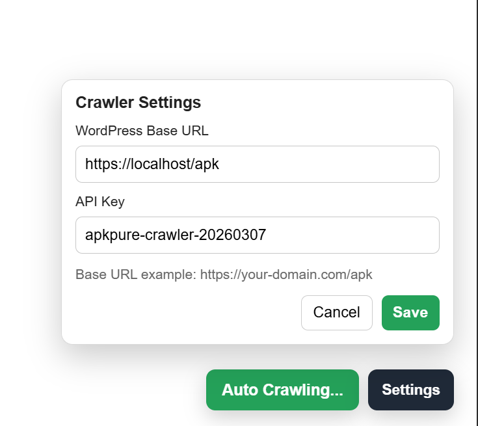Click the Crawler Settings heading
Image resolution: width=478 pixels, height=426 pixels.
click(138, 103)
